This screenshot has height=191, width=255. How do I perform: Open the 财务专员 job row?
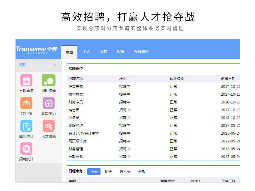pyautogui.click(x=153, y=102)
